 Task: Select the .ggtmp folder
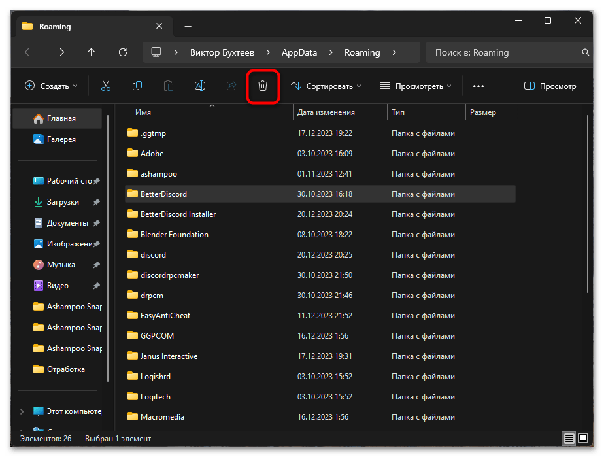pos(320,133)
